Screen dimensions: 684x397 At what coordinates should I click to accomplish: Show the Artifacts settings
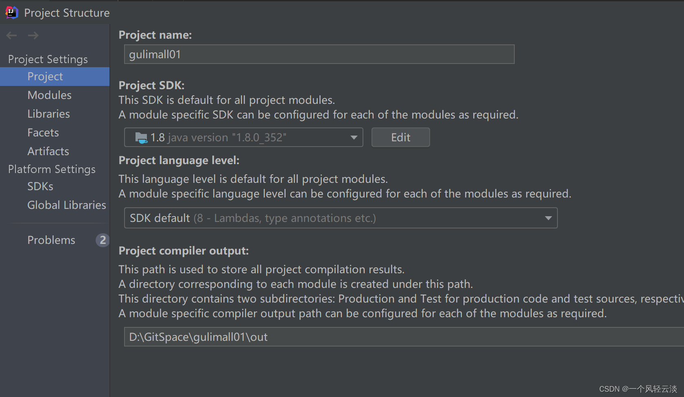(x=48, y=151)
